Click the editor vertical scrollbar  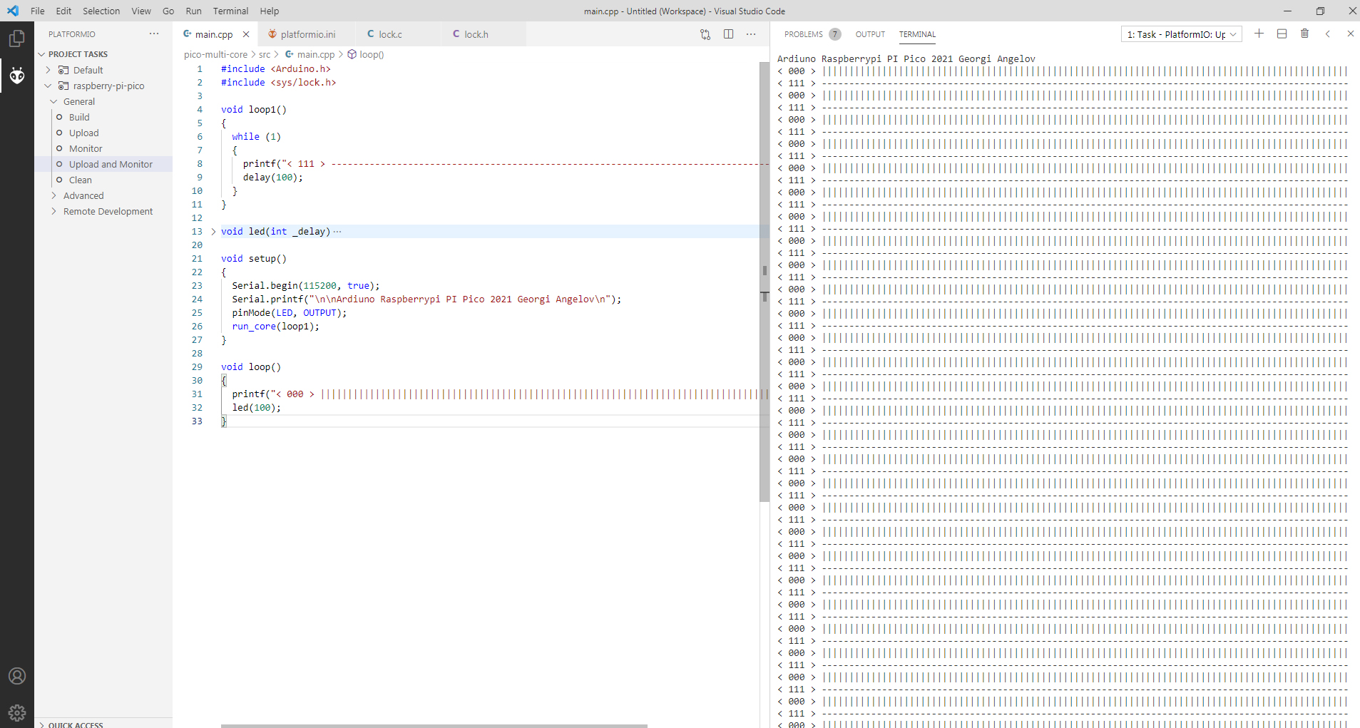coord(765,282)
